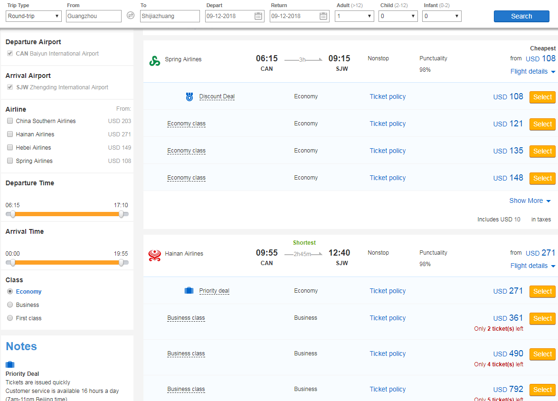Tick the Hainan Airlines filter checkbox

[10, 134]
